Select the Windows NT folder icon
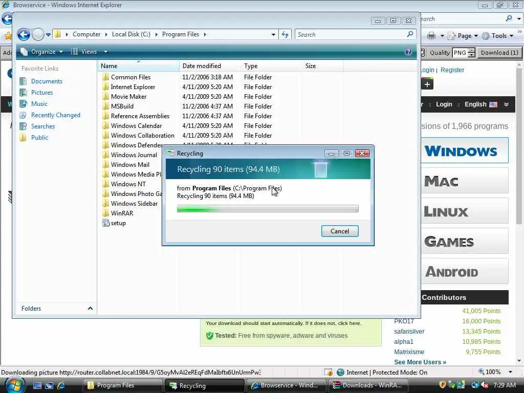524x393 pixels. tap(105, 184)
